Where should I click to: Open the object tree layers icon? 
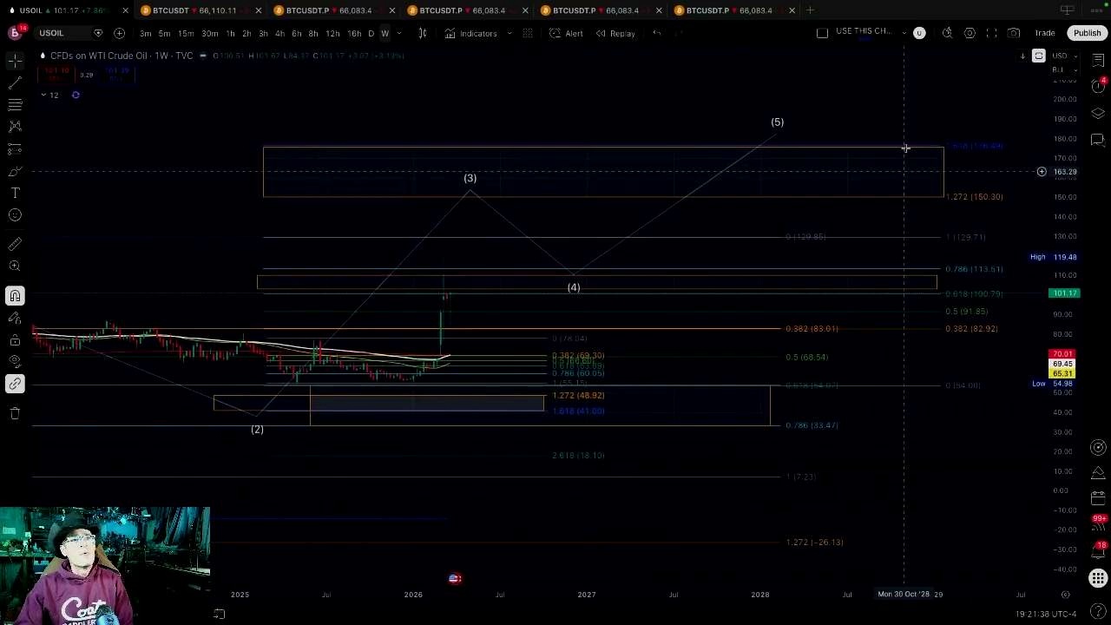[1098, 114]
